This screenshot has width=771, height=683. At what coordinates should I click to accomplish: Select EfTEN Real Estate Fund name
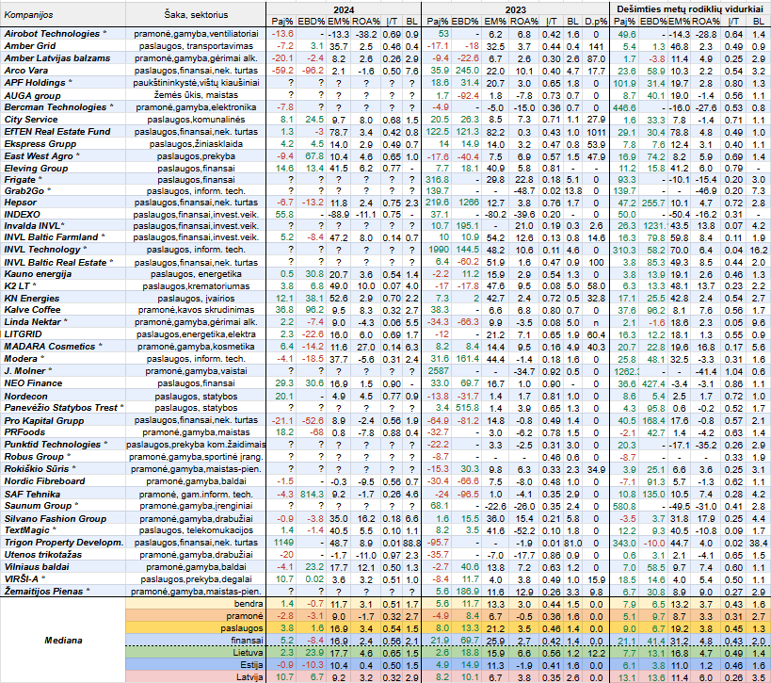click(x=57, y=132)
